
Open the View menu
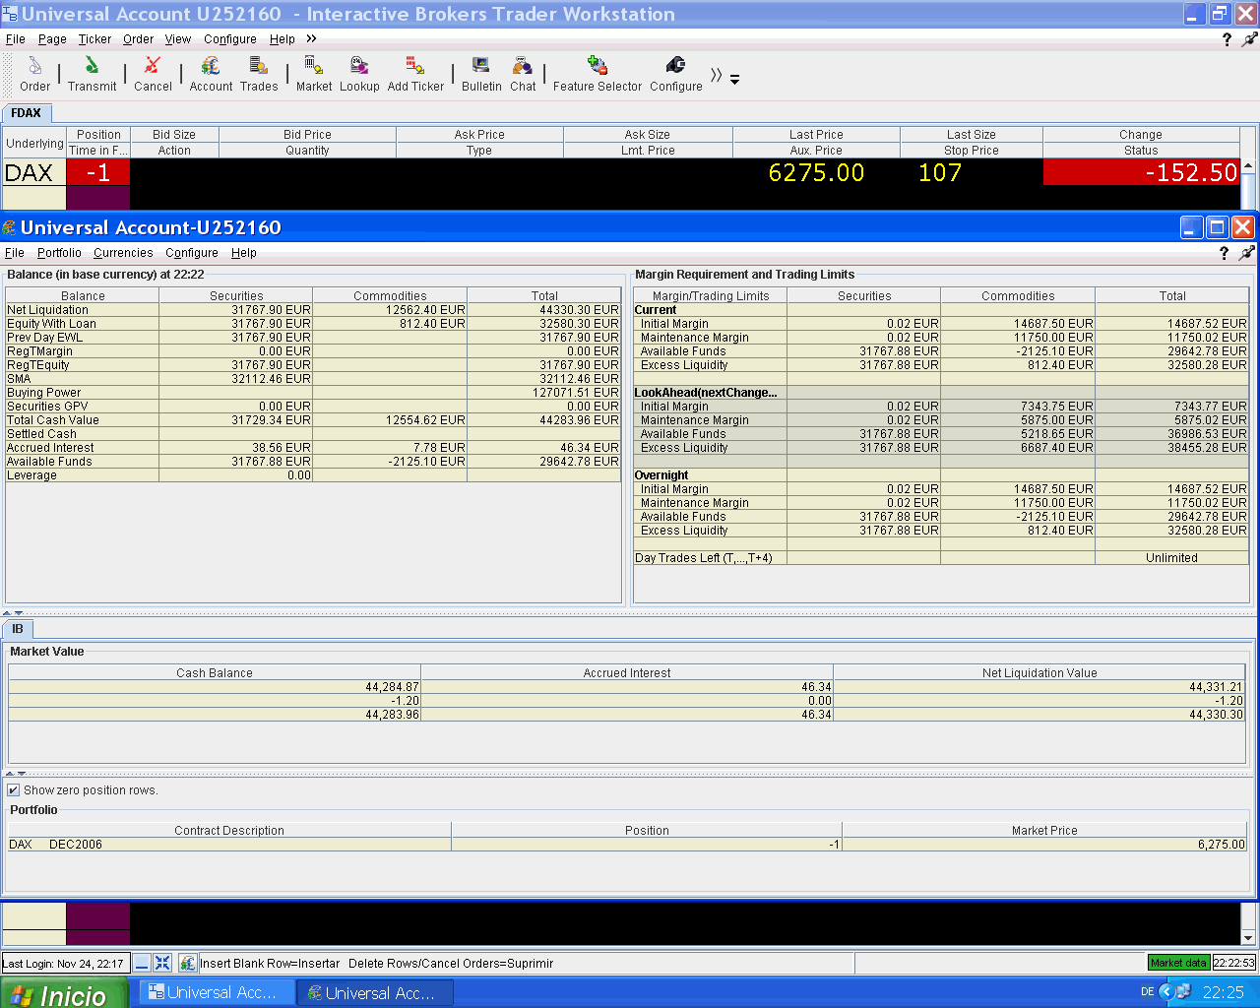click(x=178, y=39)
